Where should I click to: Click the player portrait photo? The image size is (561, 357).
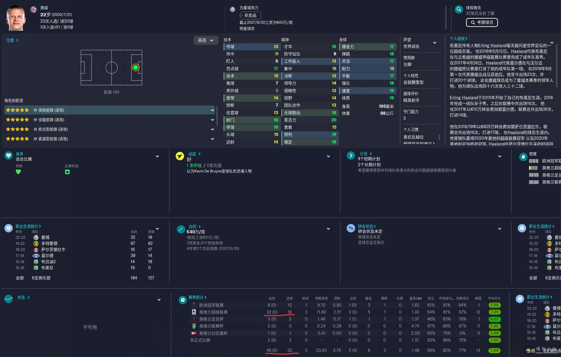coord(15,18)
